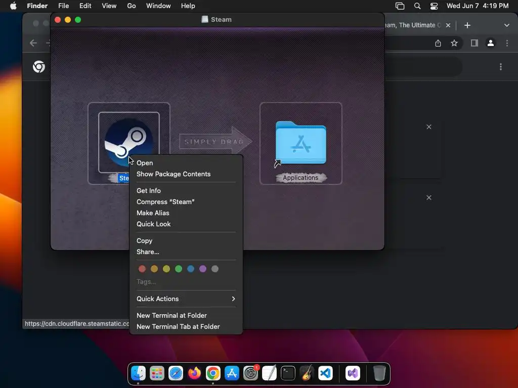Open Chrome three-dot menu
The height and width of the screenshot is (388, 518).
point(507,43)
